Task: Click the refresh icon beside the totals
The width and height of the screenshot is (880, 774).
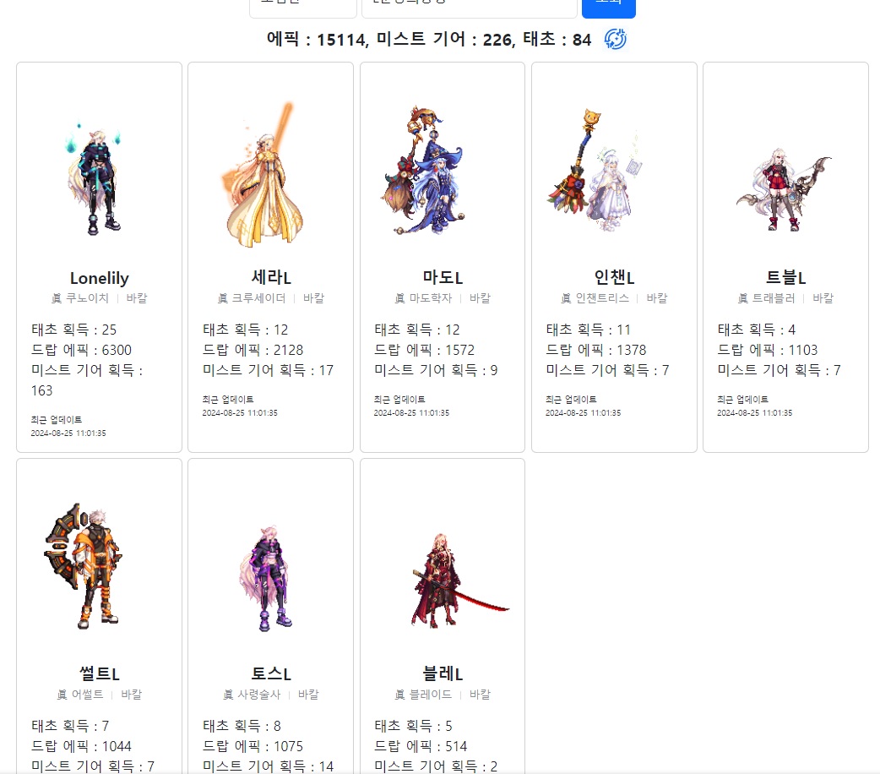Action: 616,39
